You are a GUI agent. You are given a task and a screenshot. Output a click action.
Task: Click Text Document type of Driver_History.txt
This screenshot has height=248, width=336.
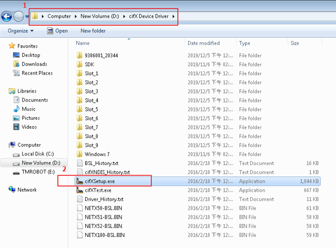pyautogui.click(x=257, y=199)
